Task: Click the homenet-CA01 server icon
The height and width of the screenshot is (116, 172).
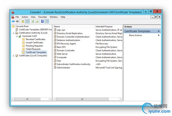Action: 20,36
